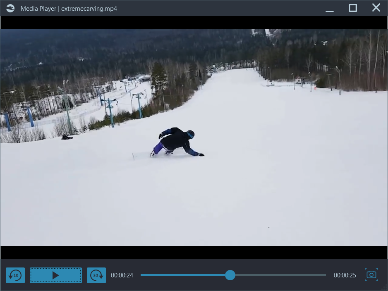The height and width of the screenshot is (291, 388).
Task: Take a snapshot with the camera icon
Action: (371, 274)
